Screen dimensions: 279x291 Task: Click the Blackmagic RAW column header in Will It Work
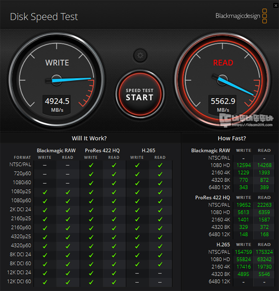click(x=56, y=150)
